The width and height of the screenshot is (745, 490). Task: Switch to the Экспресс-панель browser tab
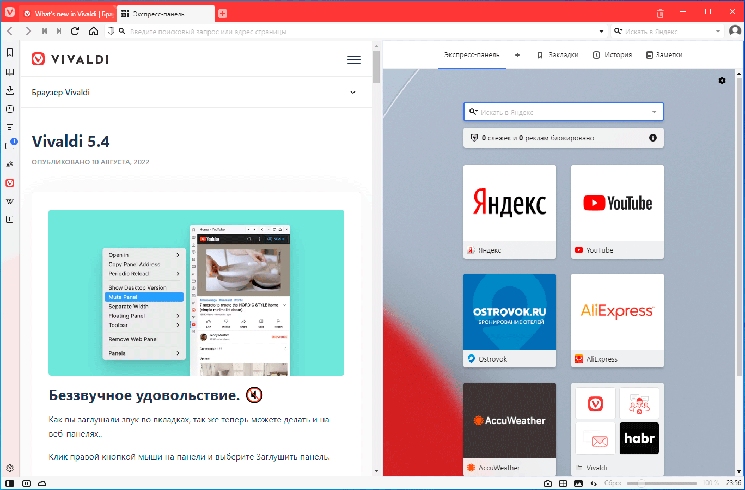click(x=165, y=14)
